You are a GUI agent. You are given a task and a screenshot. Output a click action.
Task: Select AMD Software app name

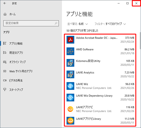coord(85,49)
